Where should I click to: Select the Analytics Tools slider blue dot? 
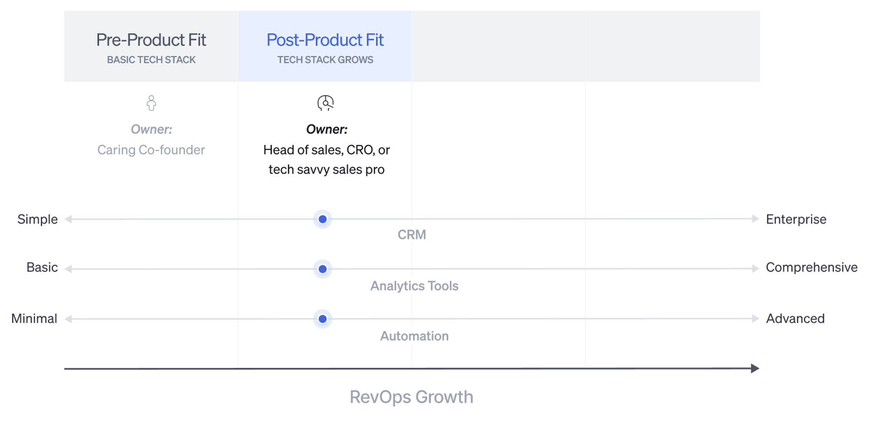322,269
